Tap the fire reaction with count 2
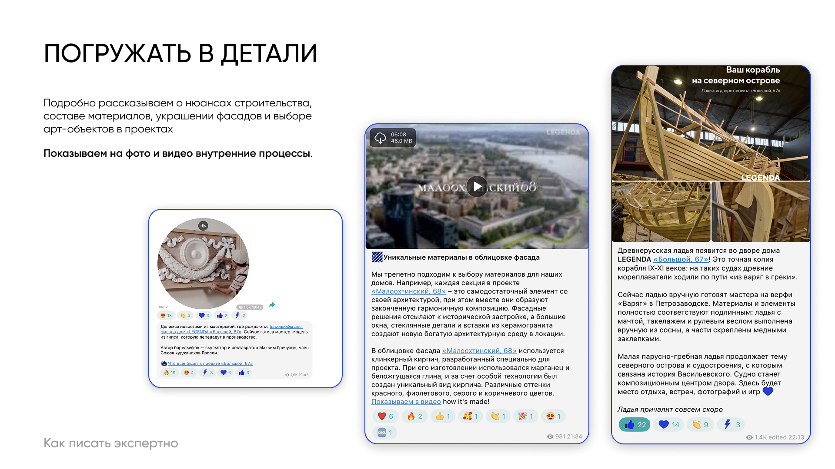Screen dimensions: 835x469 click(x=414, y=416)
